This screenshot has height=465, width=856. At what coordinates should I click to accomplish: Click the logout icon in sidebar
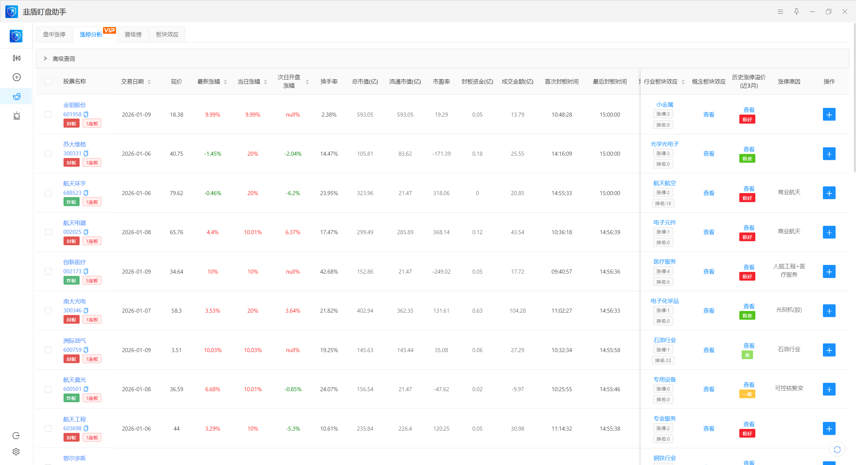coord(16,436)
